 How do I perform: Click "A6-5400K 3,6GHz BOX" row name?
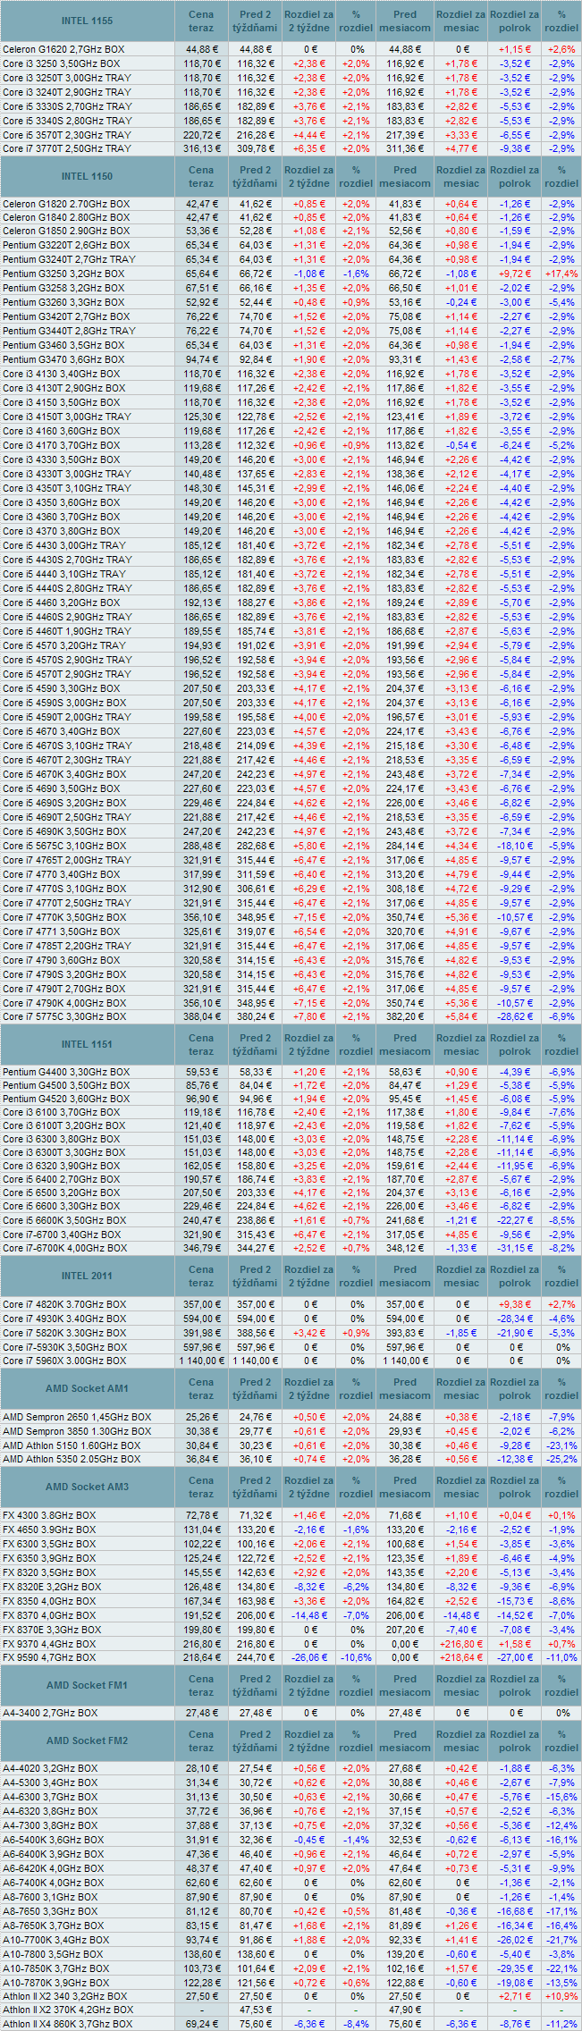click(x=53, y=1840)
